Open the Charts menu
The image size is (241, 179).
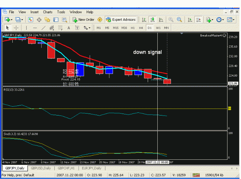pyautogui.click(x=48, y=12)
